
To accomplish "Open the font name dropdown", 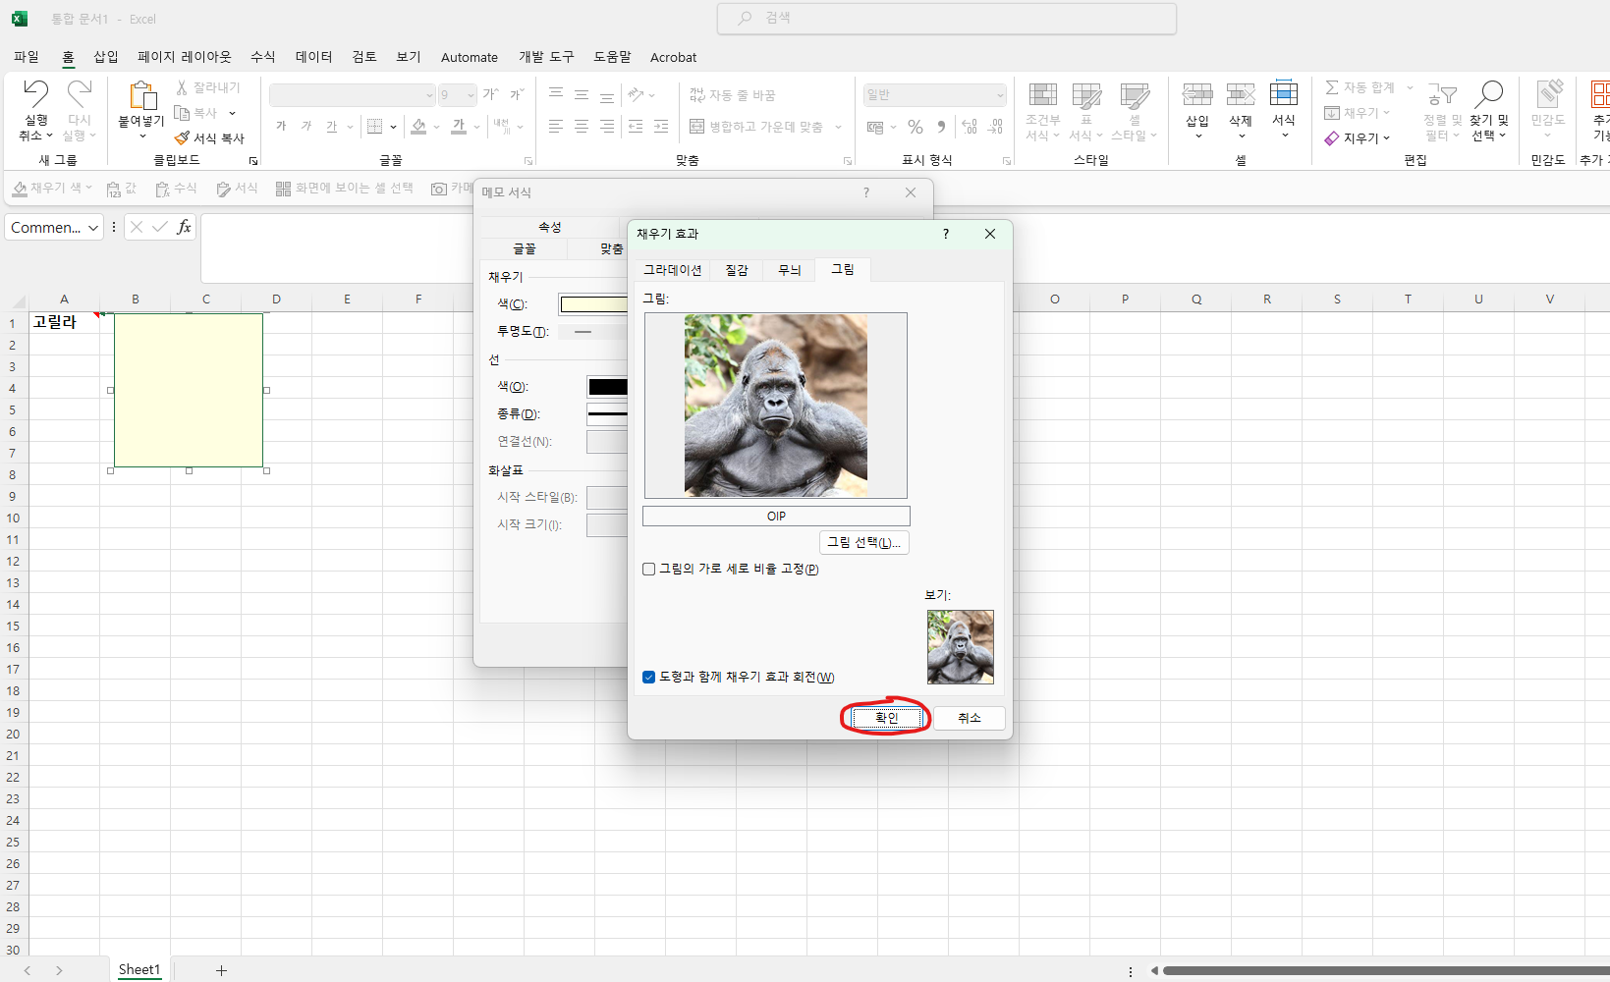I will pos(429,95).
